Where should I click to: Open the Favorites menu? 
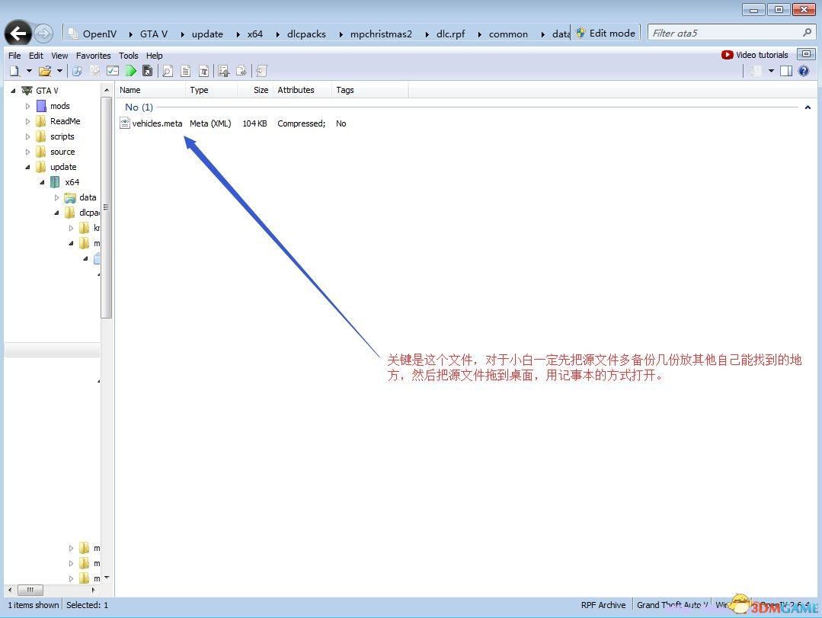tap(93, 56)
